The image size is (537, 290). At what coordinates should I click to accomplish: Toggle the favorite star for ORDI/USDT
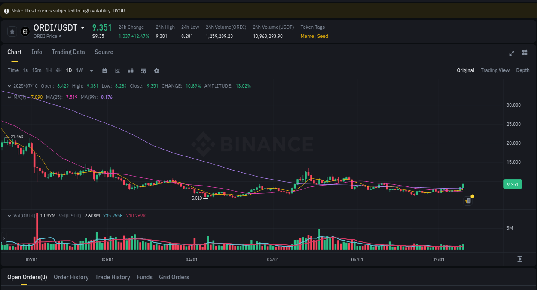tap(12, 31)
